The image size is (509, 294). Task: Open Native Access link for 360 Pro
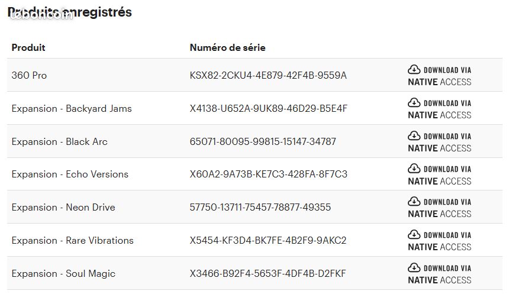[440, 76]
